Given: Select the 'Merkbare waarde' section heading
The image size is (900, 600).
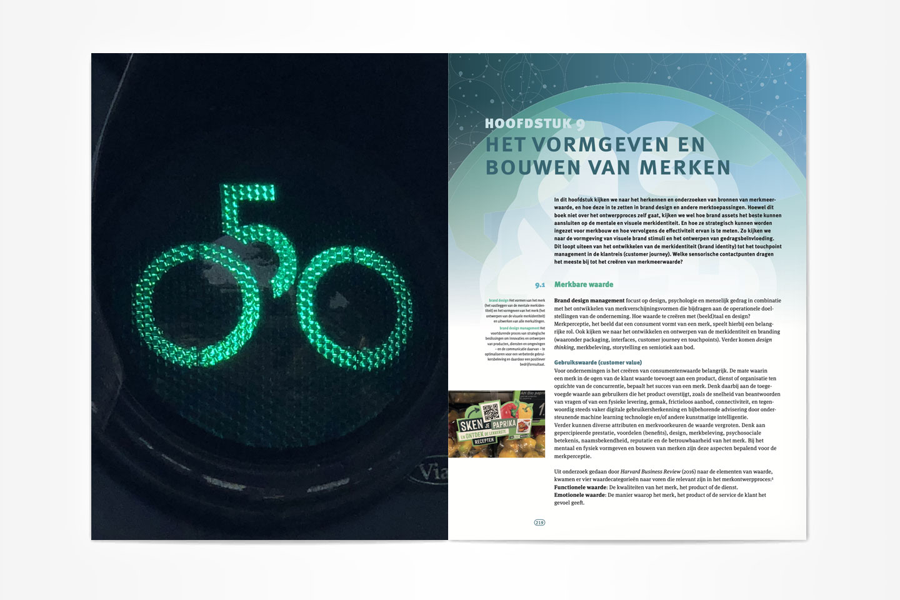Looking at the screenshot, I should point(584,284).
